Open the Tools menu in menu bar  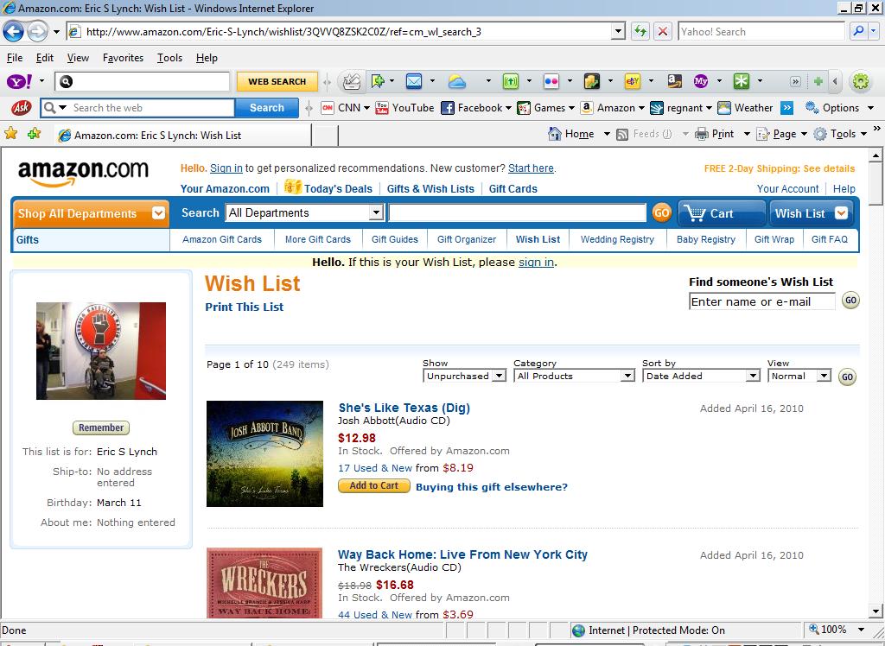[x=169, y=58]
